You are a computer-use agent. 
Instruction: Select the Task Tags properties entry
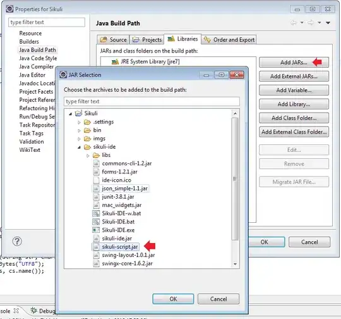point(32,133)
